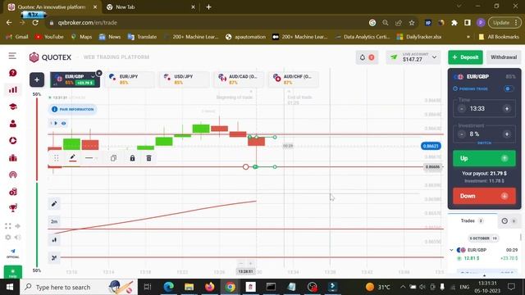Increase investment with plus button
Viewport: 525px width, 295px height.
pyautogui.click(x=507, y=134)
